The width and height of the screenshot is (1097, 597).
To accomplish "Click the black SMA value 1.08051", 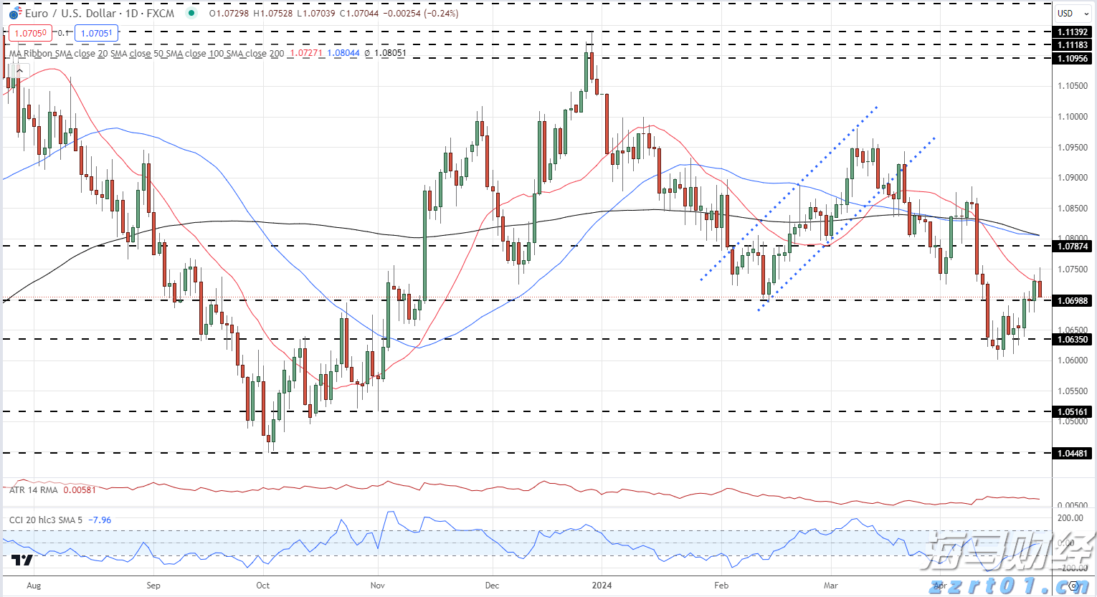I will point(390,53).
